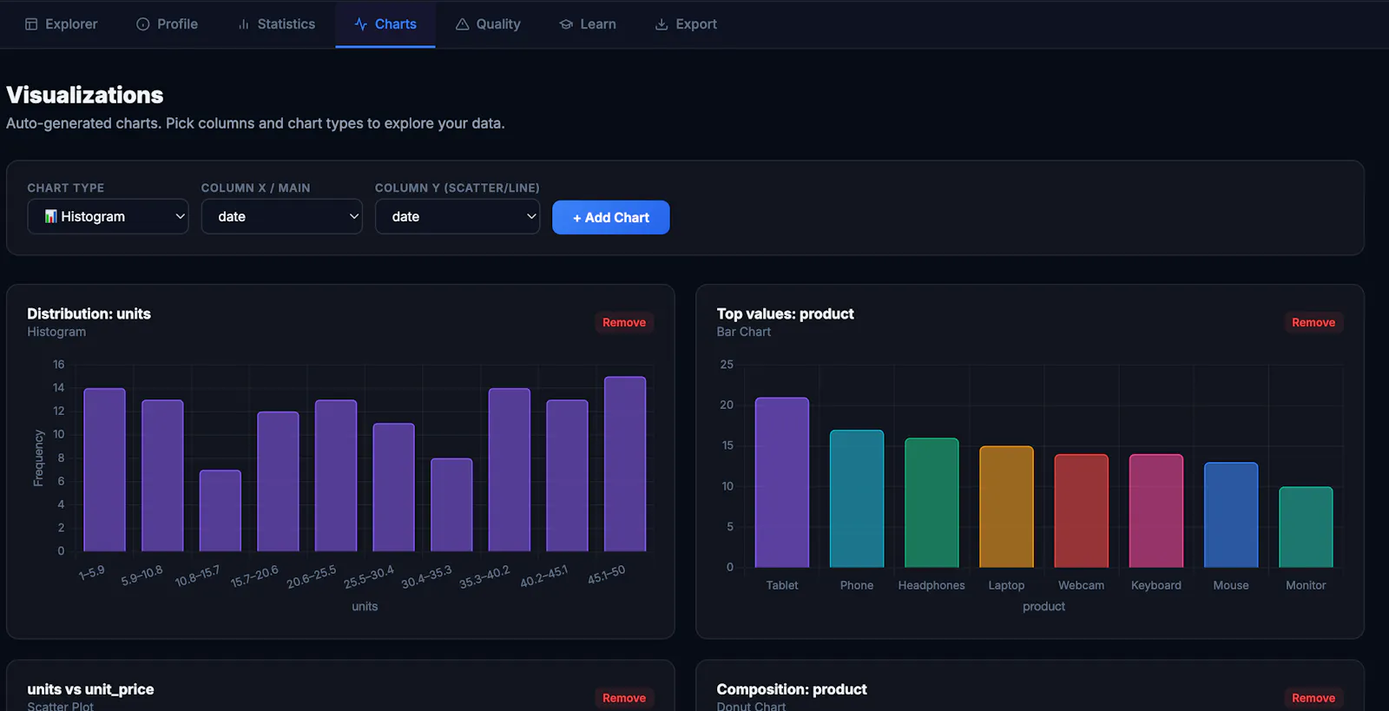Click the 1–5.9 histogram bar
This screenshot has height=711, width=1389.
coord(104,470)
